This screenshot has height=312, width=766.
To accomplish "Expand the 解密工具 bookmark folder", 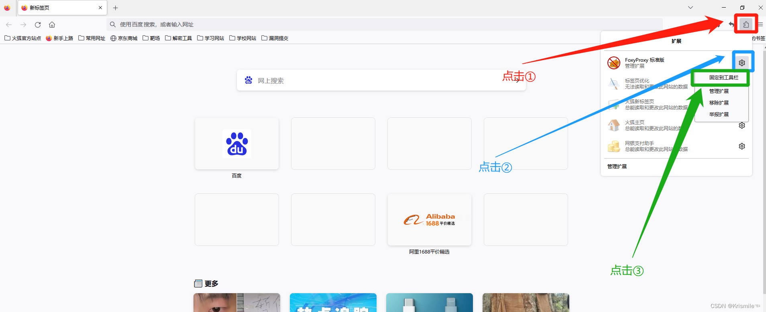I will pyautogui.click(x=179, y=38).
